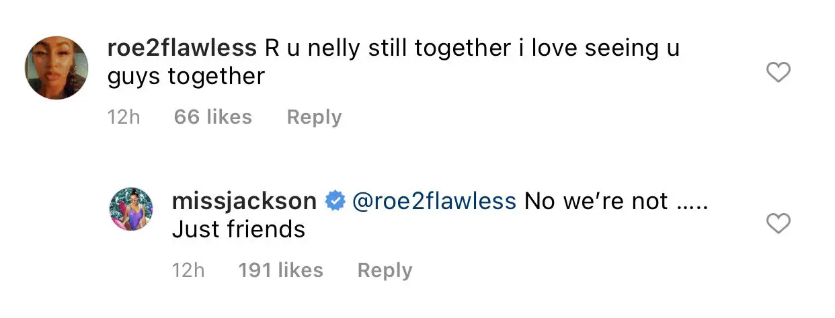835x318 pixels.
Task: Open the roe2flawless username in the first comment
Action: click(182, 48)
